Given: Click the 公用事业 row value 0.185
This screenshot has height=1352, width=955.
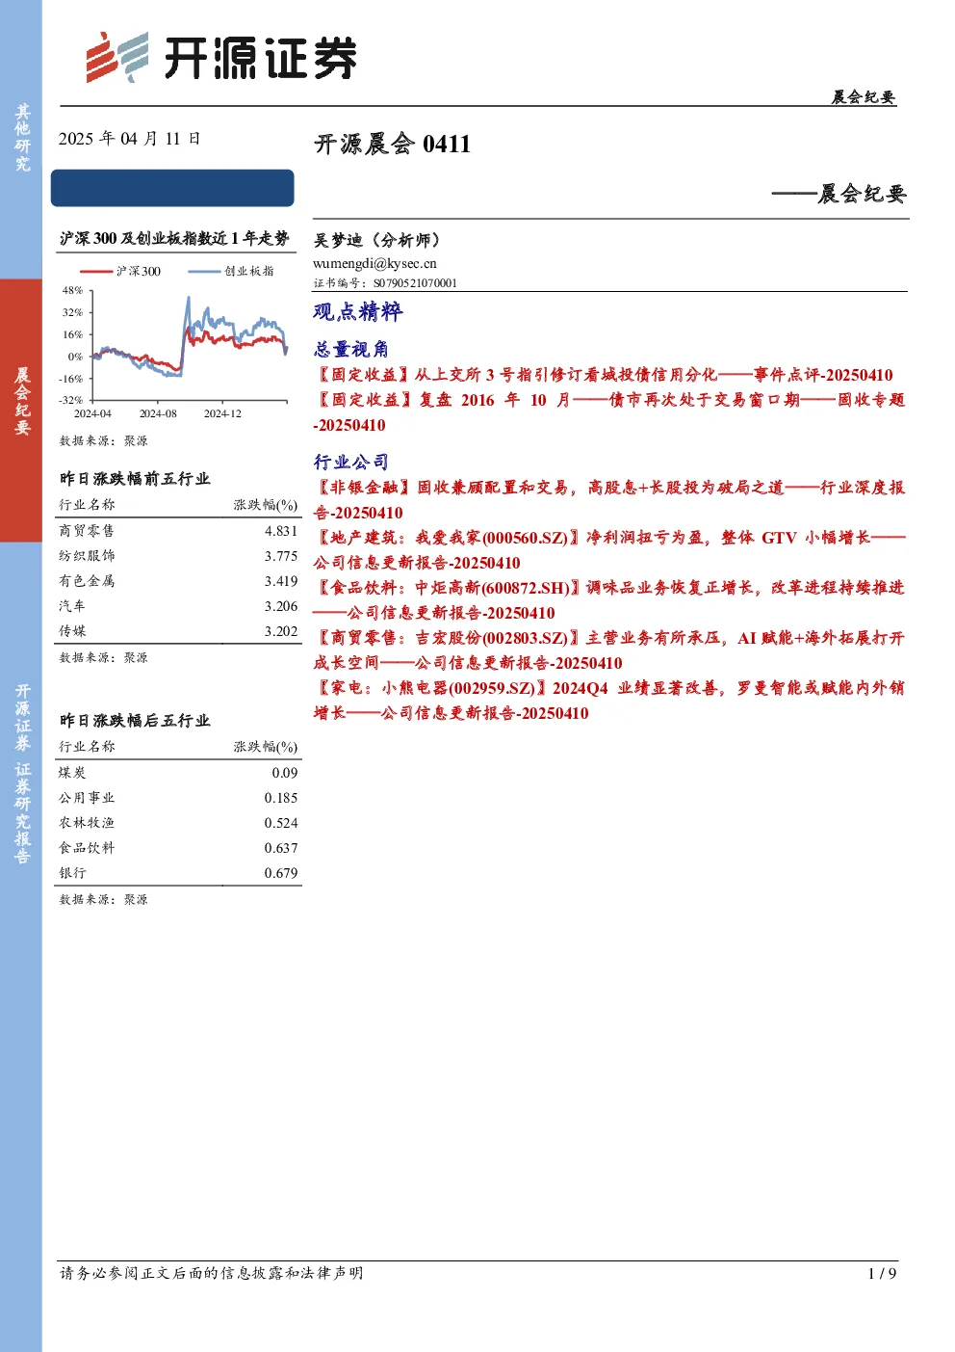Looking at the screenshot, I should pos(281,798).
